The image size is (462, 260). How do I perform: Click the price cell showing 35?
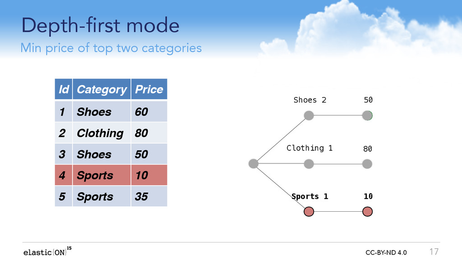[149, 196]
